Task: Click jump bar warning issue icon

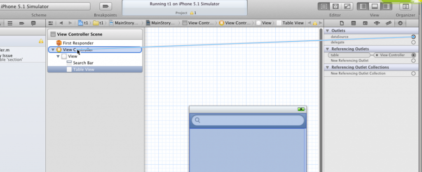Action: pos(315,23)
